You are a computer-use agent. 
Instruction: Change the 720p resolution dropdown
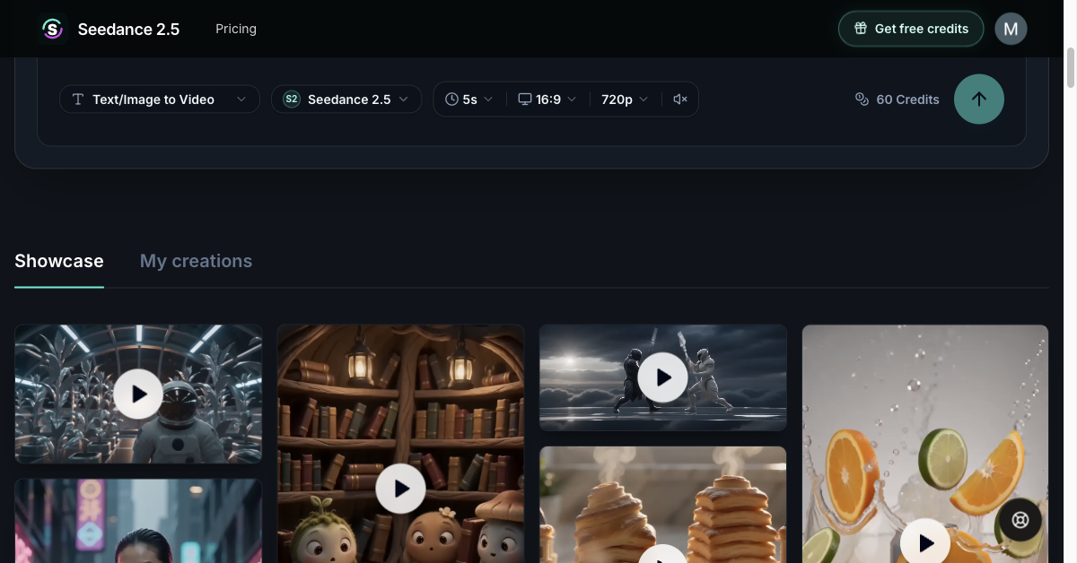[x=625, y=100]
